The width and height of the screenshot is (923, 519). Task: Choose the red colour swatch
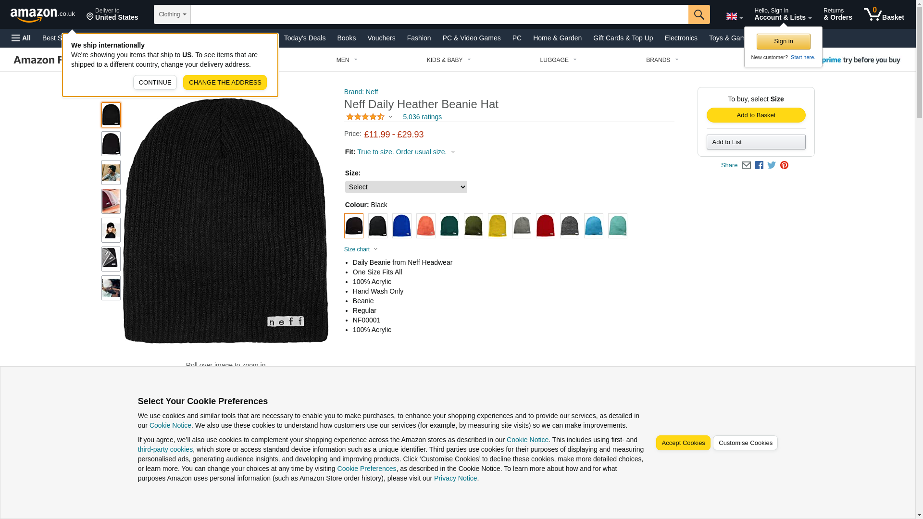pyautogui.click(x=545, y=226)
